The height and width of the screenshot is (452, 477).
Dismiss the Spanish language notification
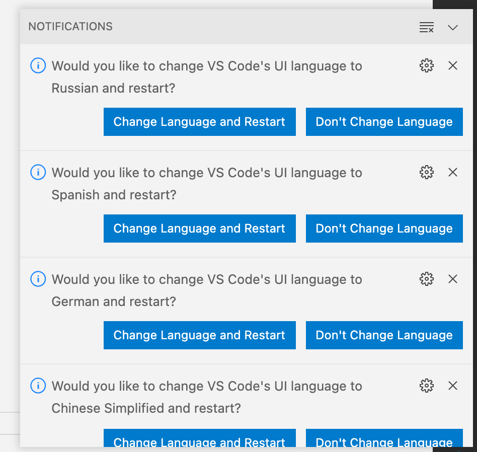pos(453,172)
